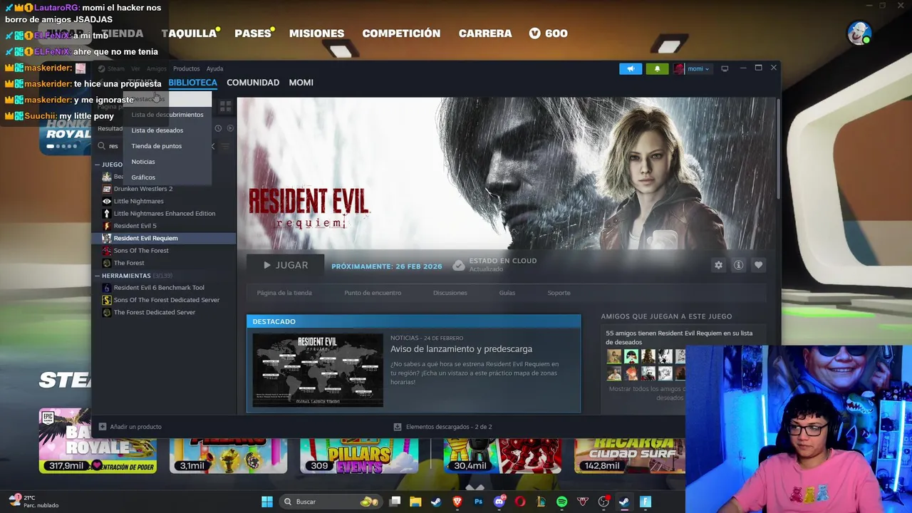Open the Steam announcements megaphone button
This screenshot has width=912, height=513.
tap(631, 68)
